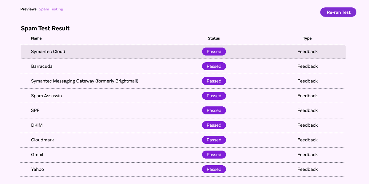
Task: Click the Passed badge for Cloudmark
Action: tap(214, 140)
